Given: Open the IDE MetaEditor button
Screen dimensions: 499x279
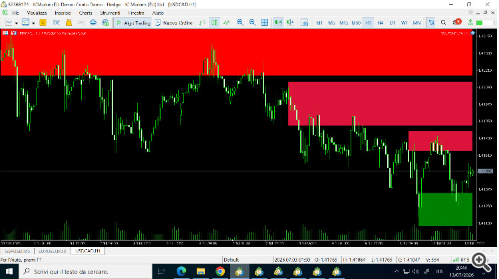Looking at the screenshot, I should [57, 23].
